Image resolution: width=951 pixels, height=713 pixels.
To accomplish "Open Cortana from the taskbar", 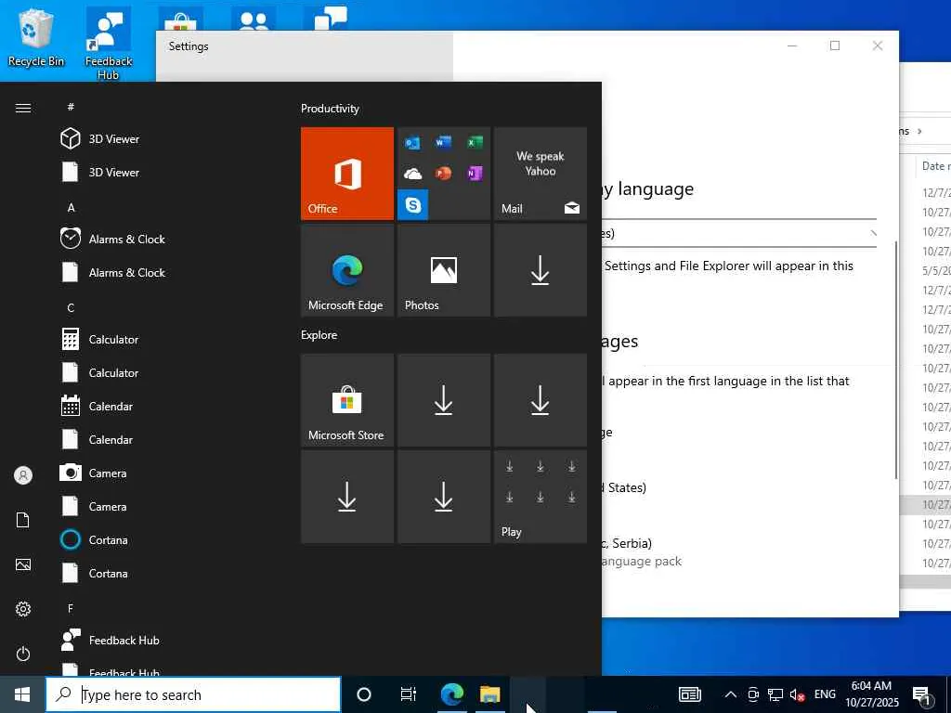I will [x=364, y=694].
